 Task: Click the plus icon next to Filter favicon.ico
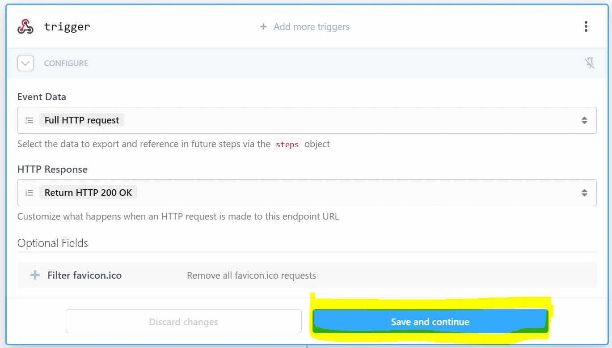pos(35,275)
